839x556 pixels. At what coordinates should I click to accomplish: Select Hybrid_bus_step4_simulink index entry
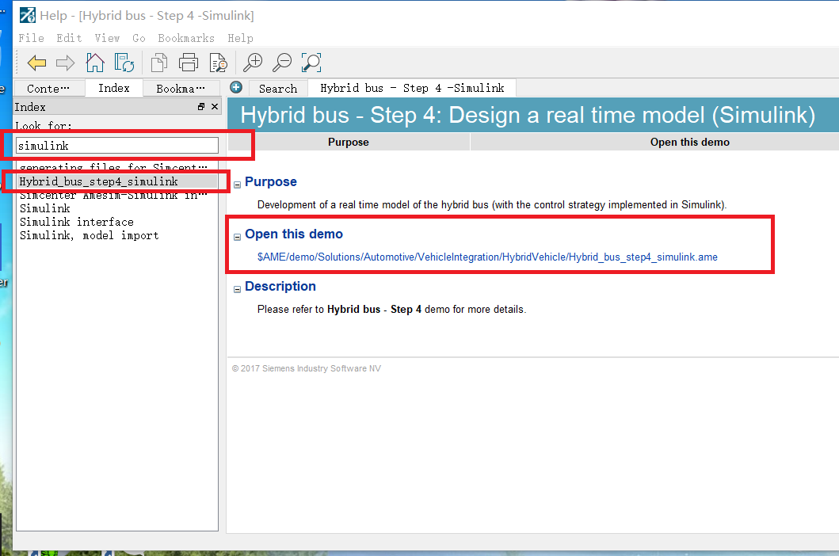coord(117,181)
